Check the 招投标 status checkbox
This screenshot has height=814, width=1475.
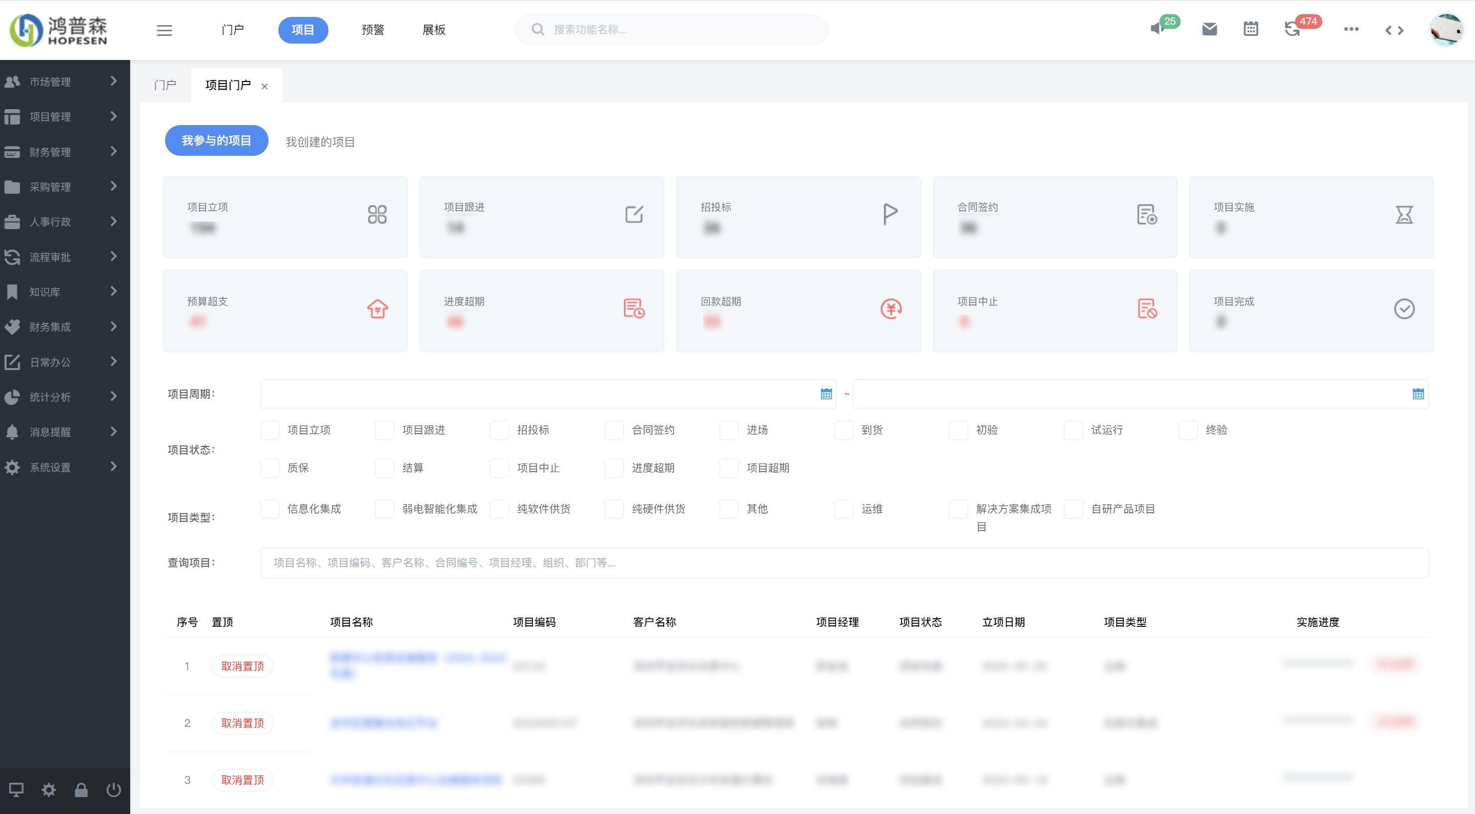(499, 430)
